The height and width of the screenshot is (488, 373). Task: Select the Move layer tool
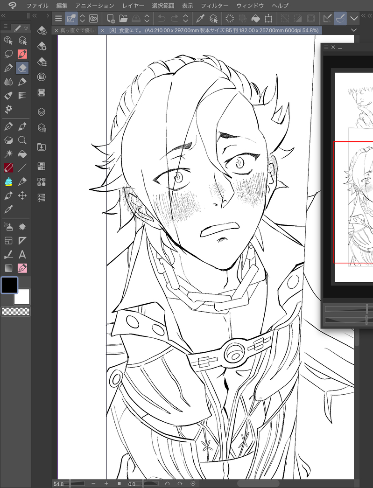[22, 195]
